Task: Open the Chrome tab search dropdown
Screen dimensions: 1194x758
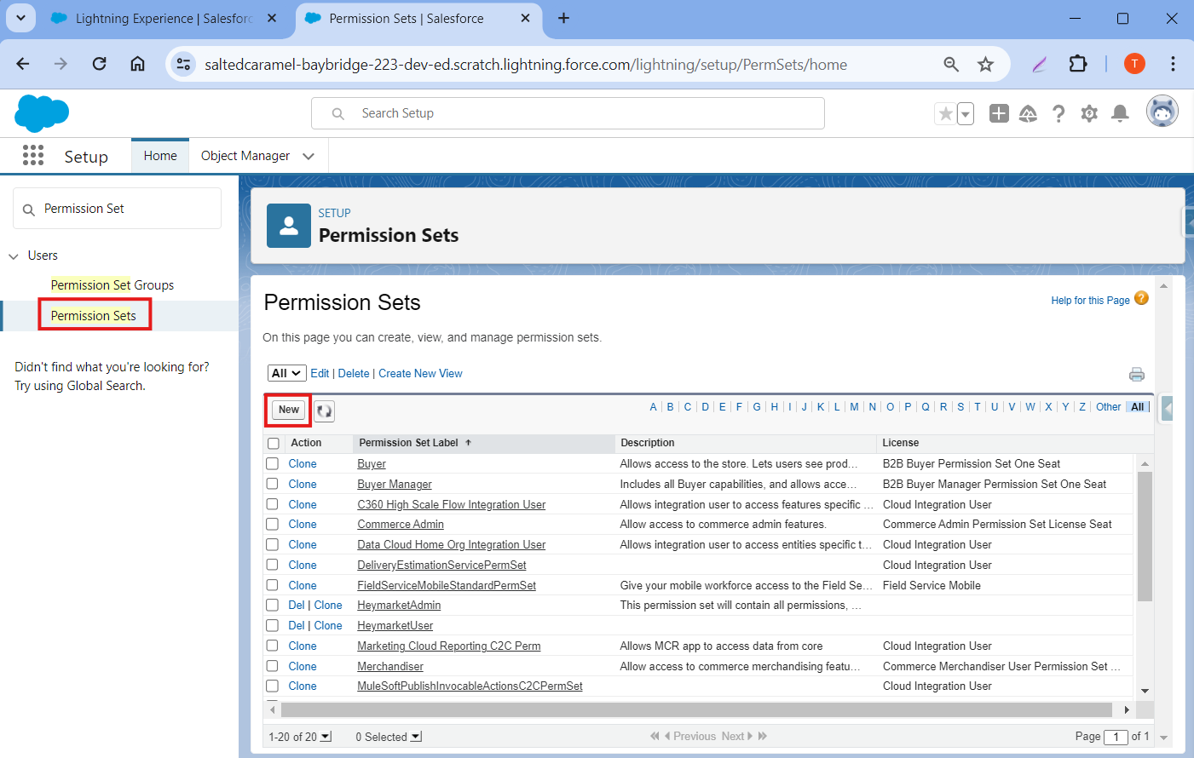Action: (x=20, y=17)
